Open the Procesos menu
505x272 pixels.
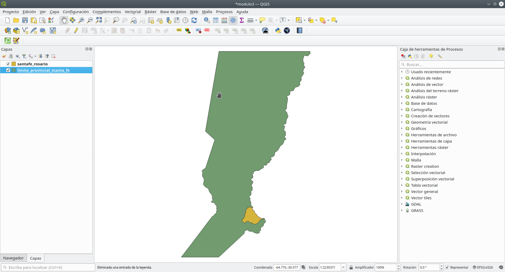224,12
